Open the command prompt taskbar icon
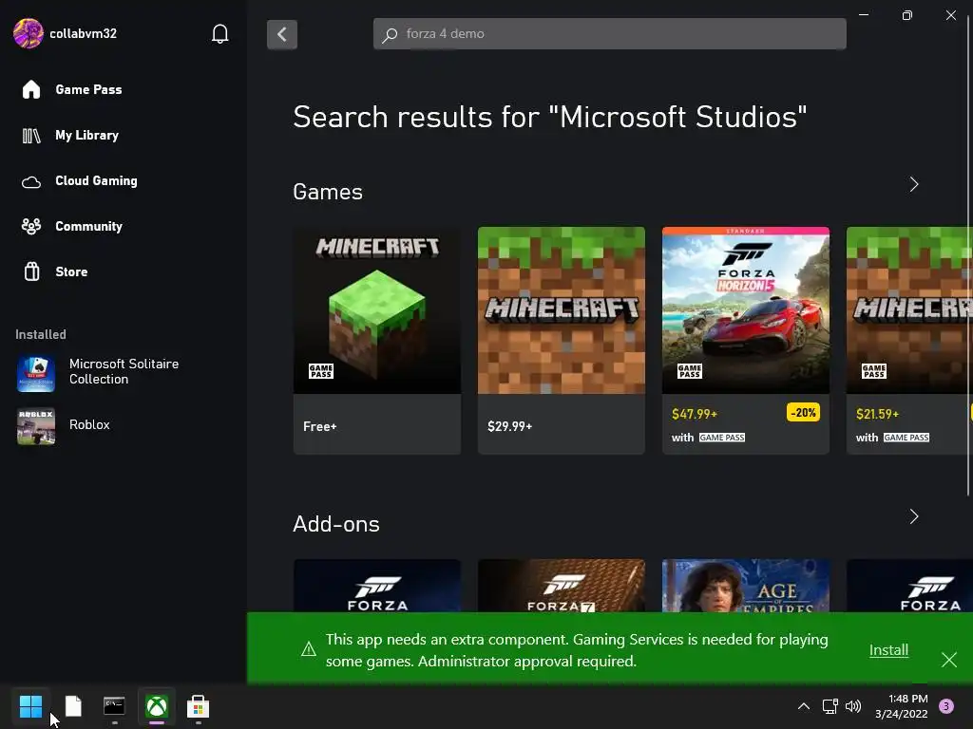The image size is (973, 729). [x=114, y=706]
